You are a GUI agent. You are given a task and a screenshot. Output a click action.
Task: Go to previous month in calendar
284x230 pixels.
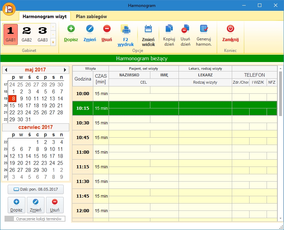(6, 70)
